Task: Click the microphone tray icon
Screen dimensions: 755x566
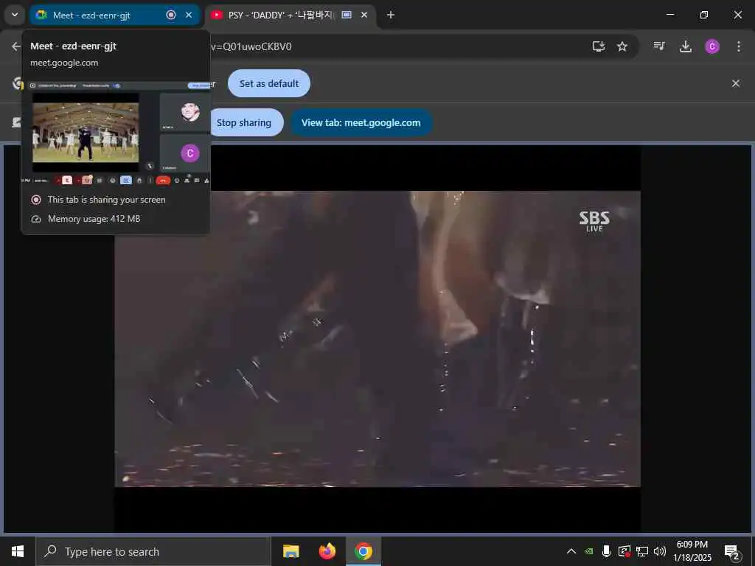Action: [x=606, y=551]
